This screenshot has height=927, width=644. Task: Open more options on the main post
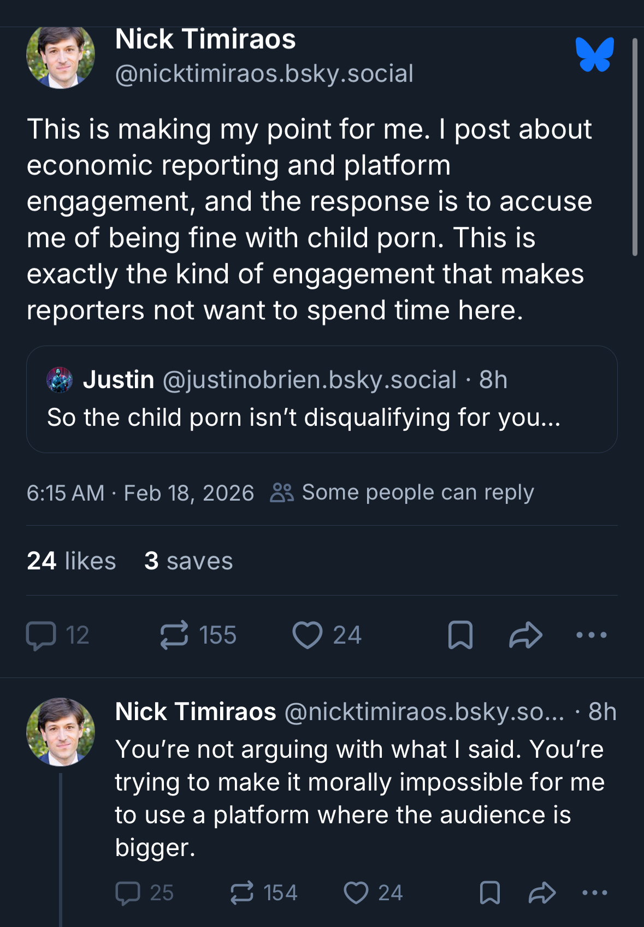coord(592,635)
